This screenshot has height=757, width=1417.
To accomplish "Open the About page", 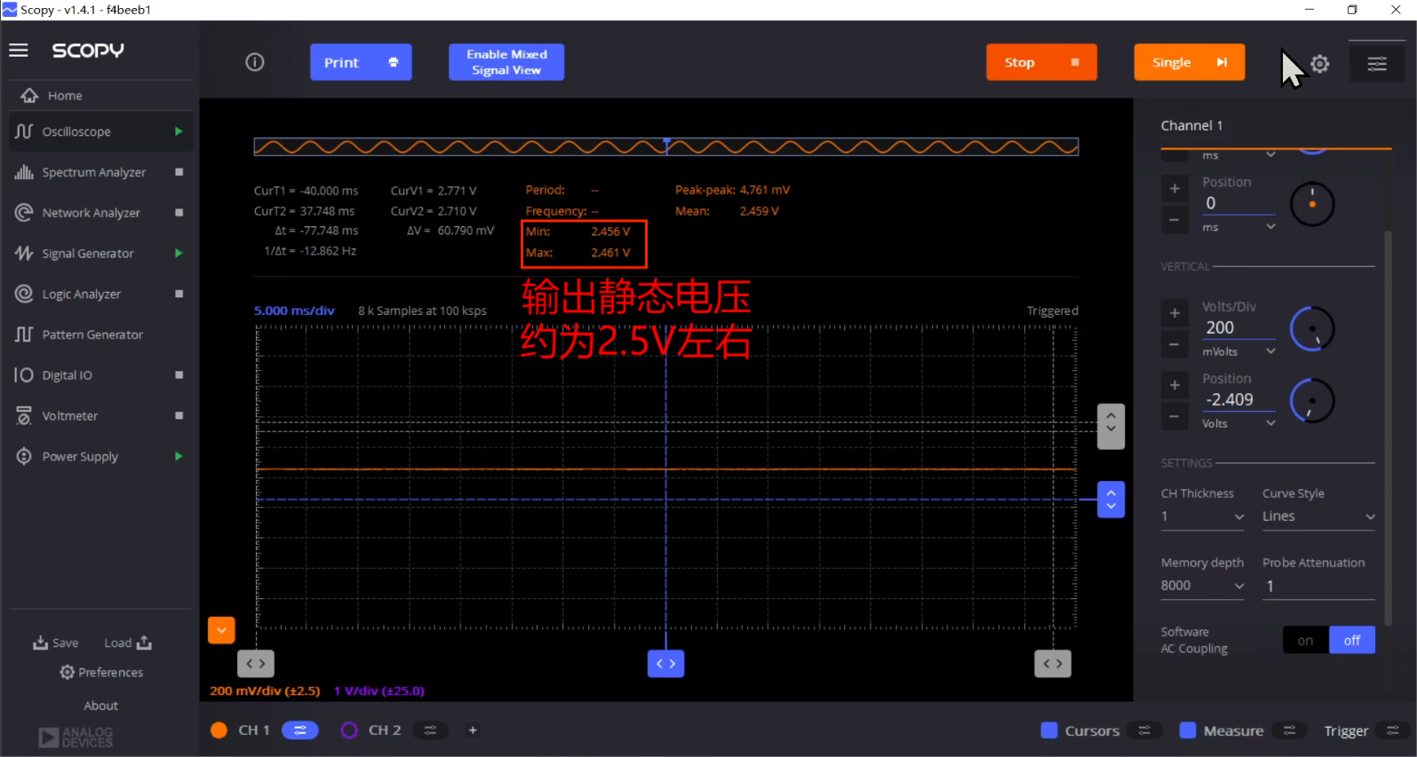I will [101, 706].
